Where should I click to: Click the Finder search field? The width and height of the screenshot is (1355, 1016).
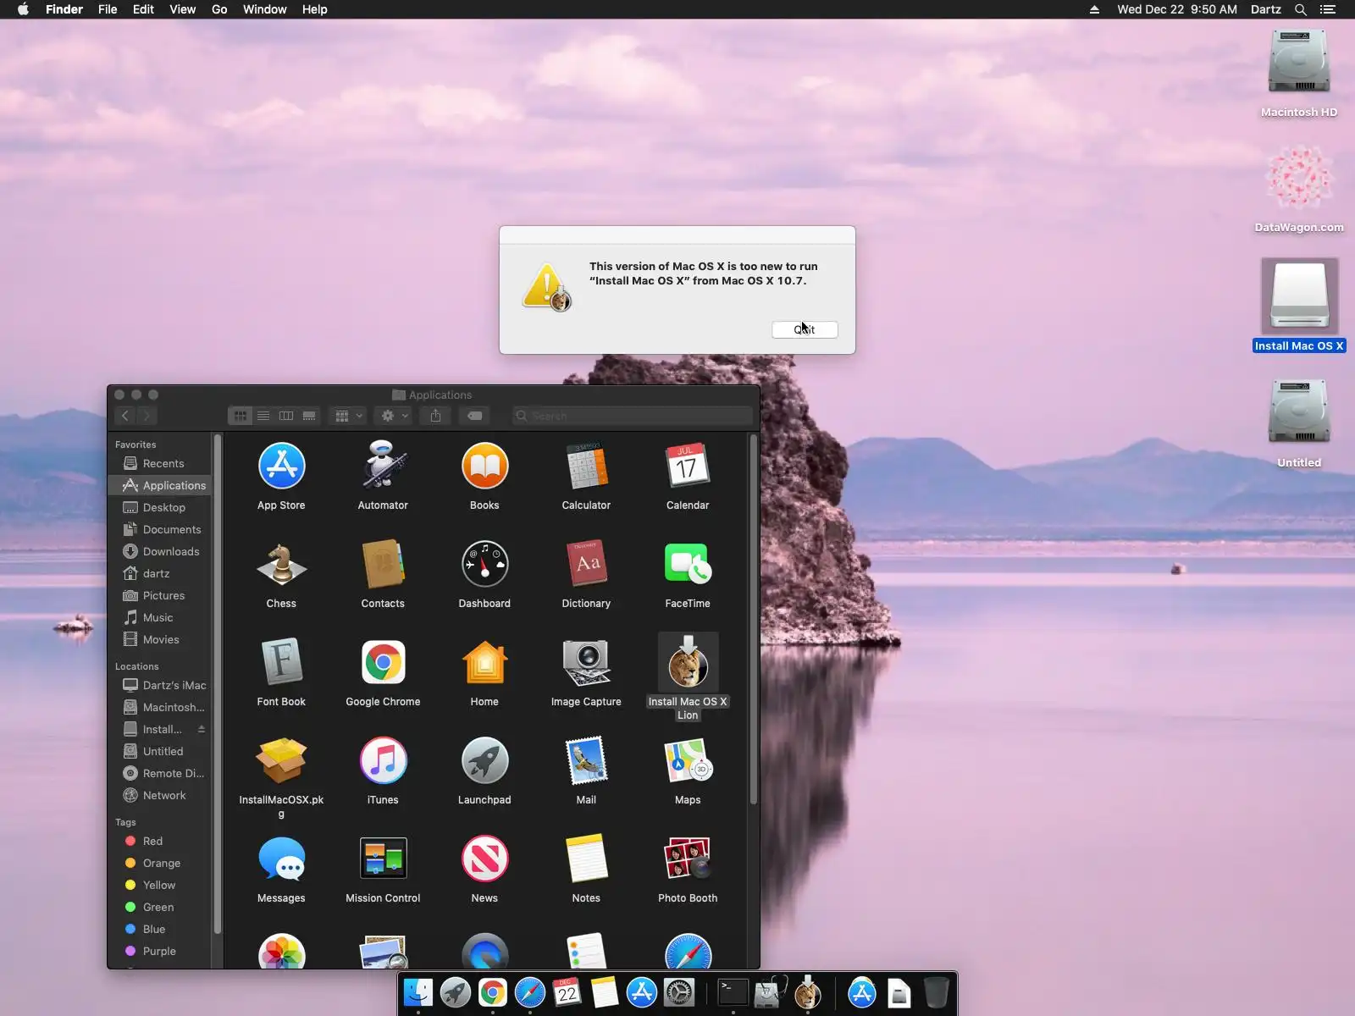633,416
